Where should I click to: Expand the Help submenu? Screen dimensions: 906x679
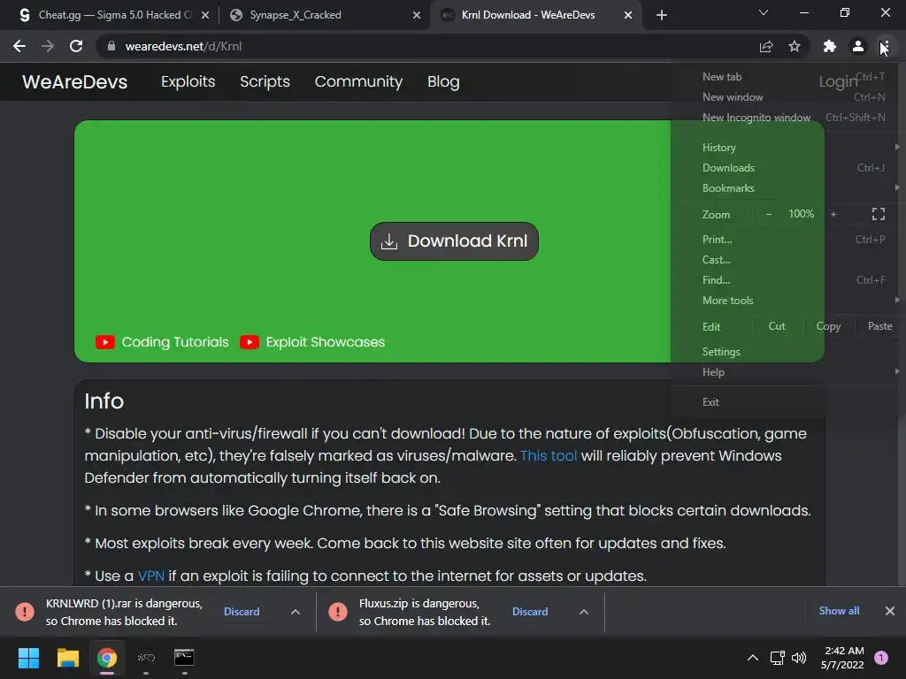point(788,372)
